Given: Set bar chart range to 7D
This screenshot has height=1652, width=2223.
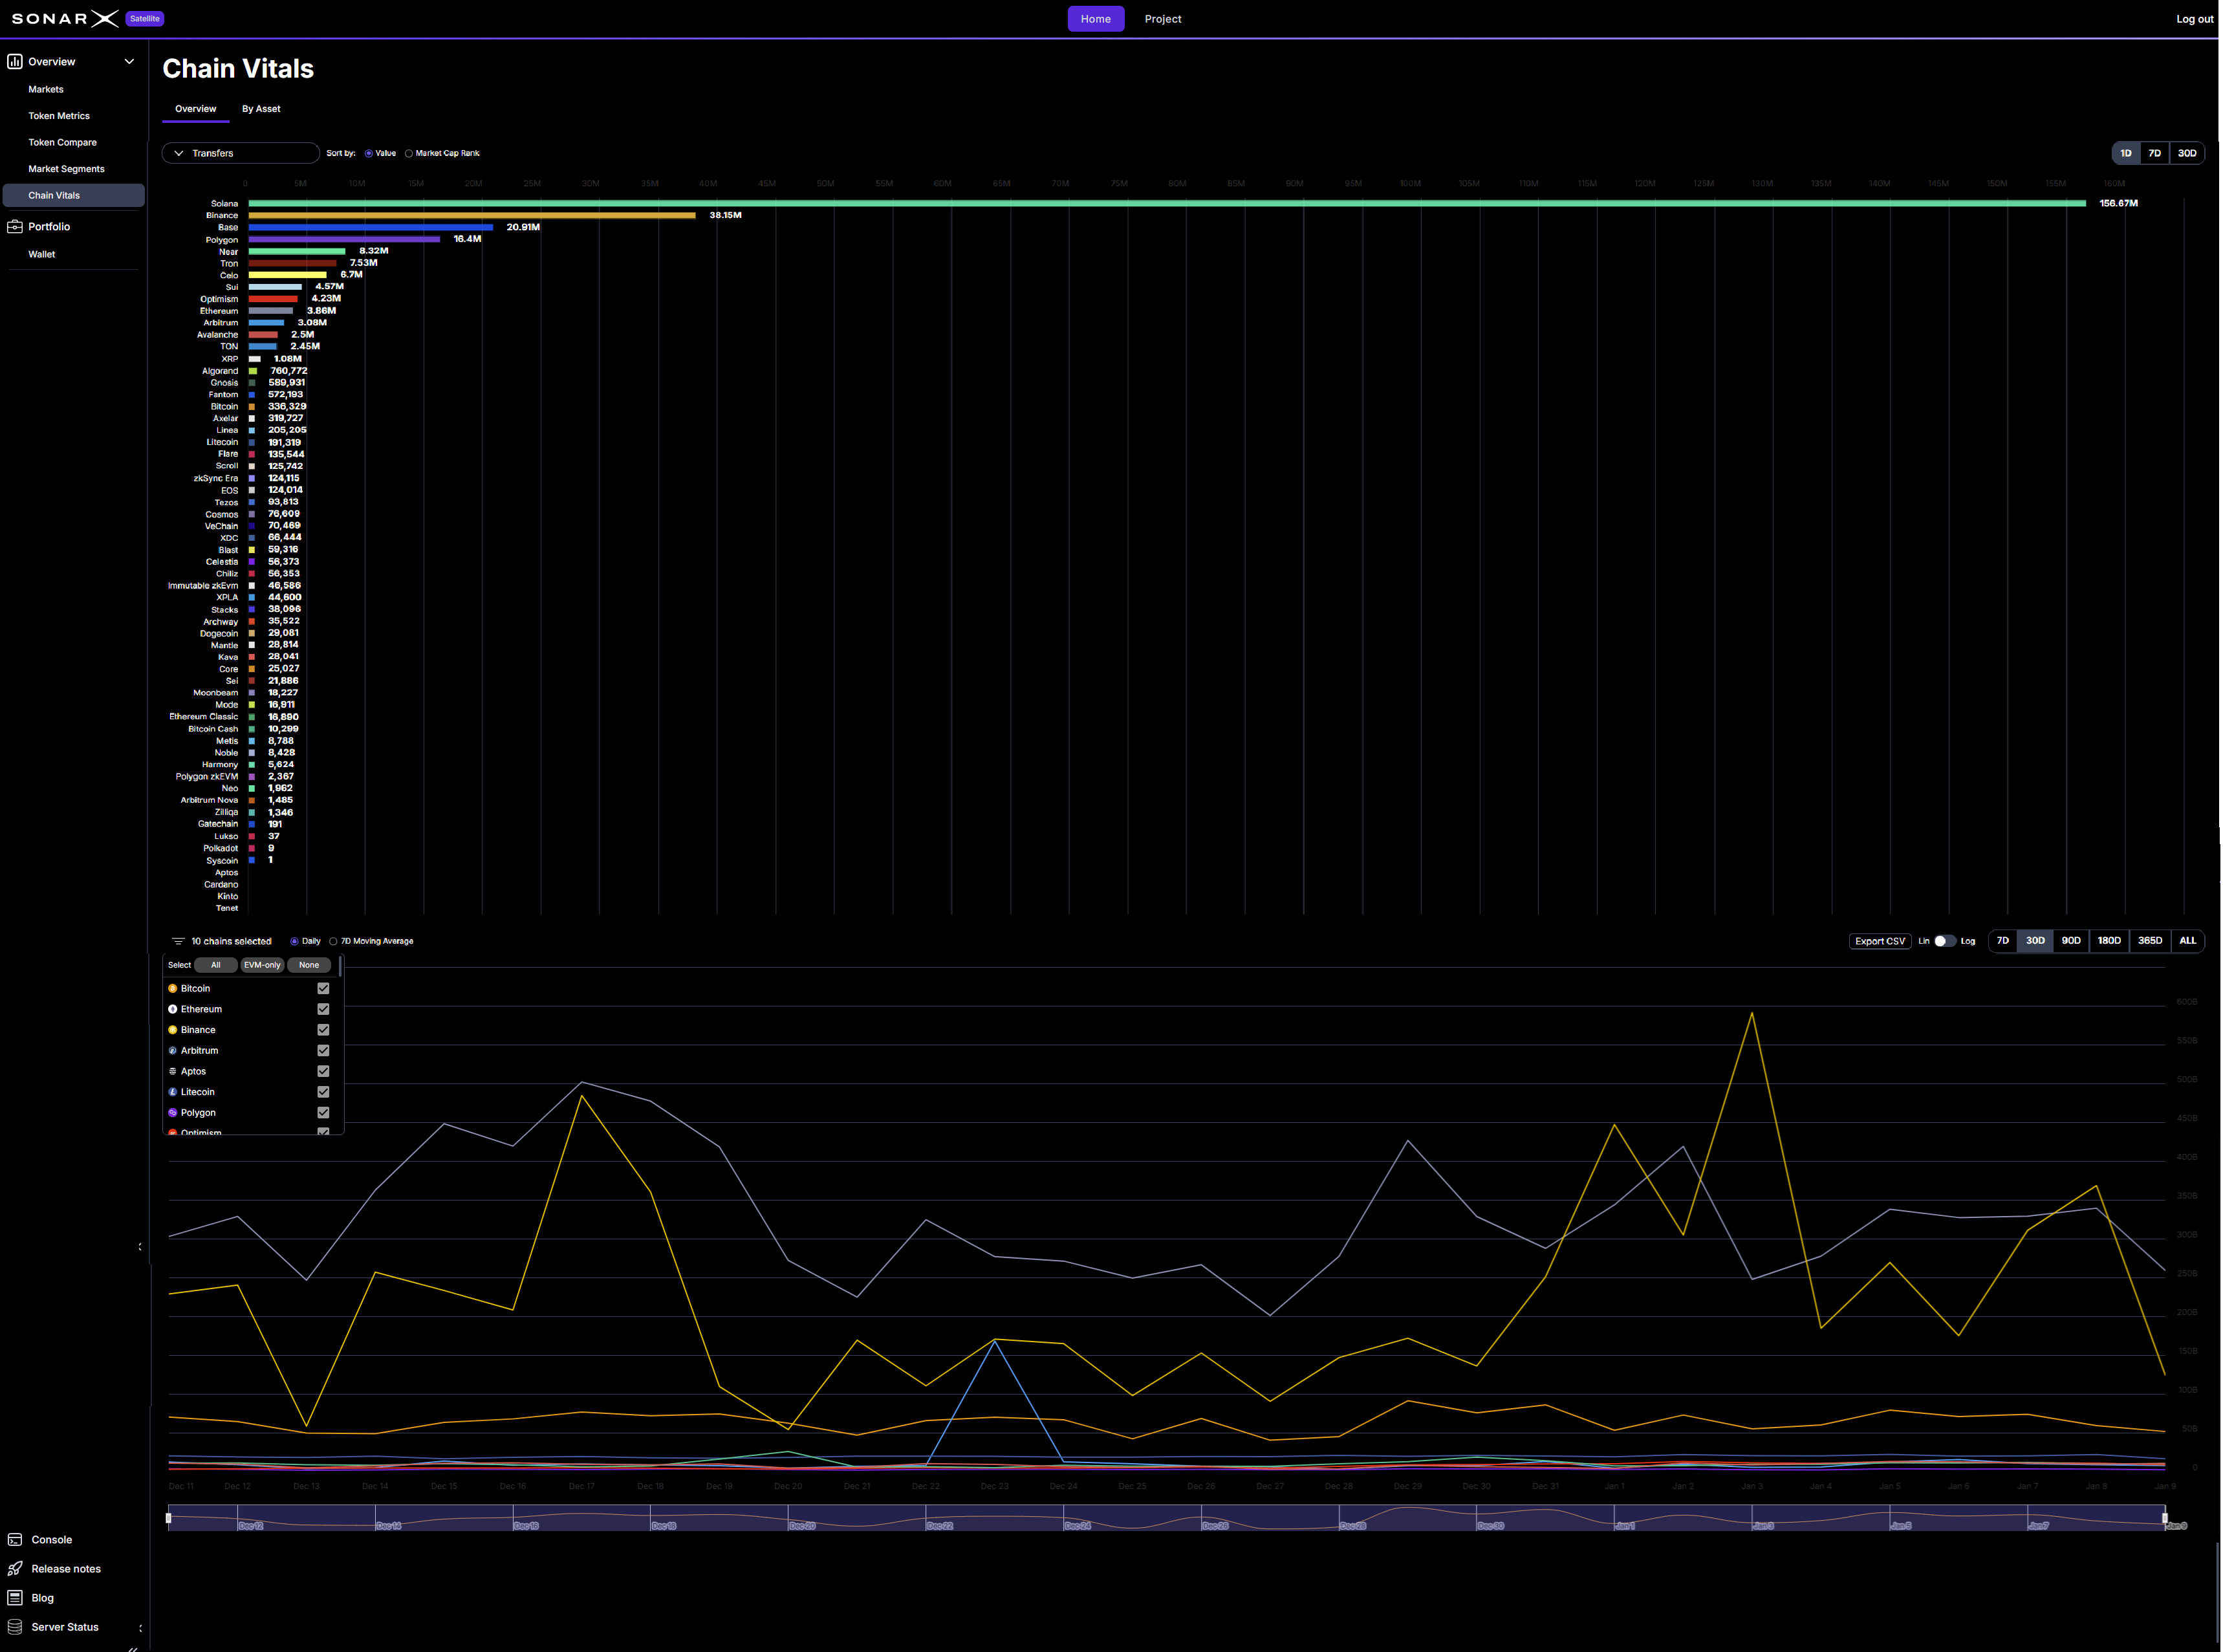Looking at the screenshot, I should coord(2155,153).
